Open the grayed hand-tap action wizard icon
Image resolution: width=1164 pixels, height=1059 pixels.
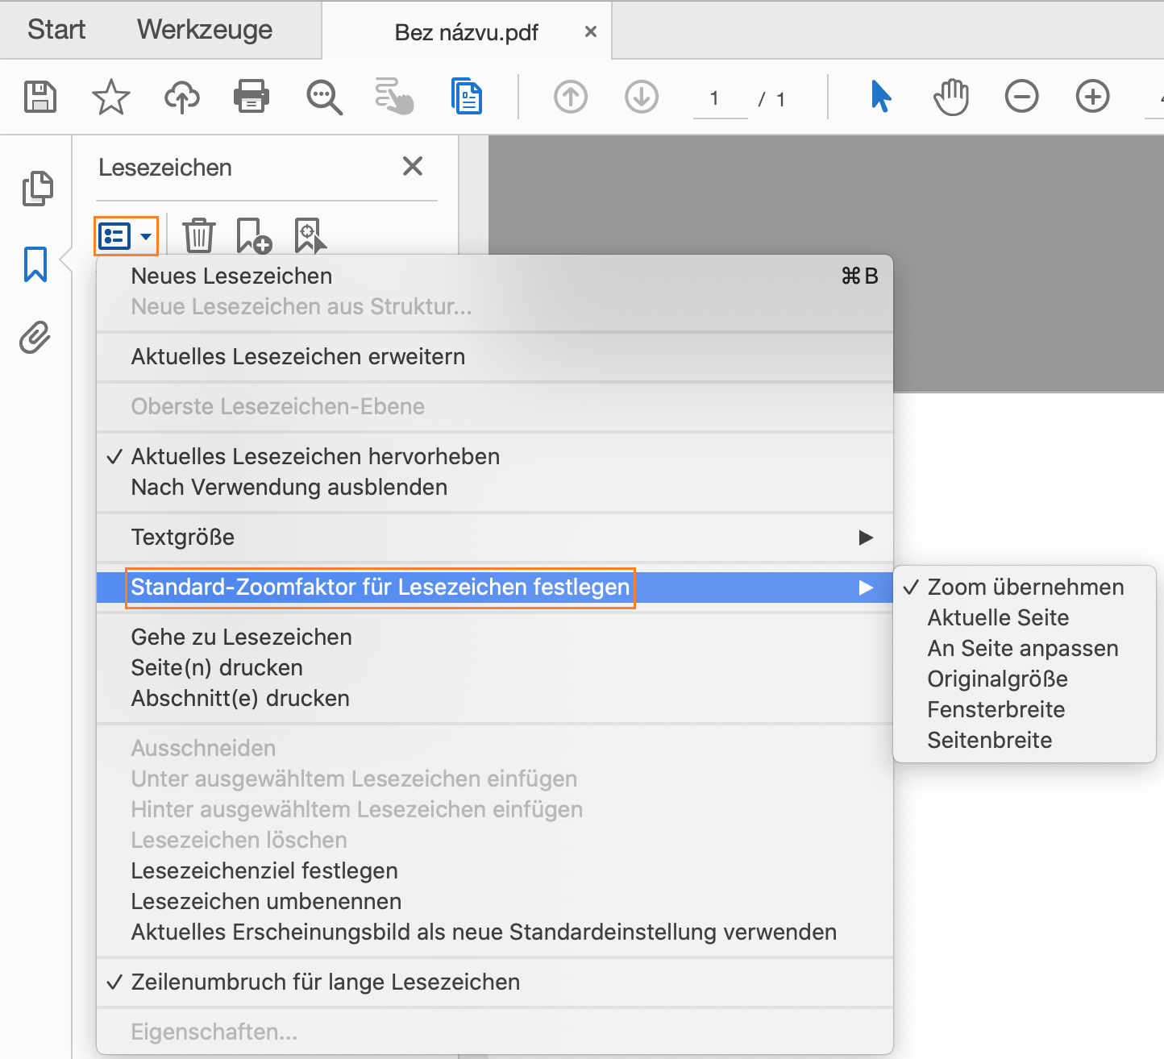395,97
